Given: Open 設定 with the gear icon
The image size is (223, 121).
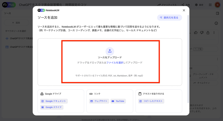Looking at the screenshot, I should tap(199, 5).
